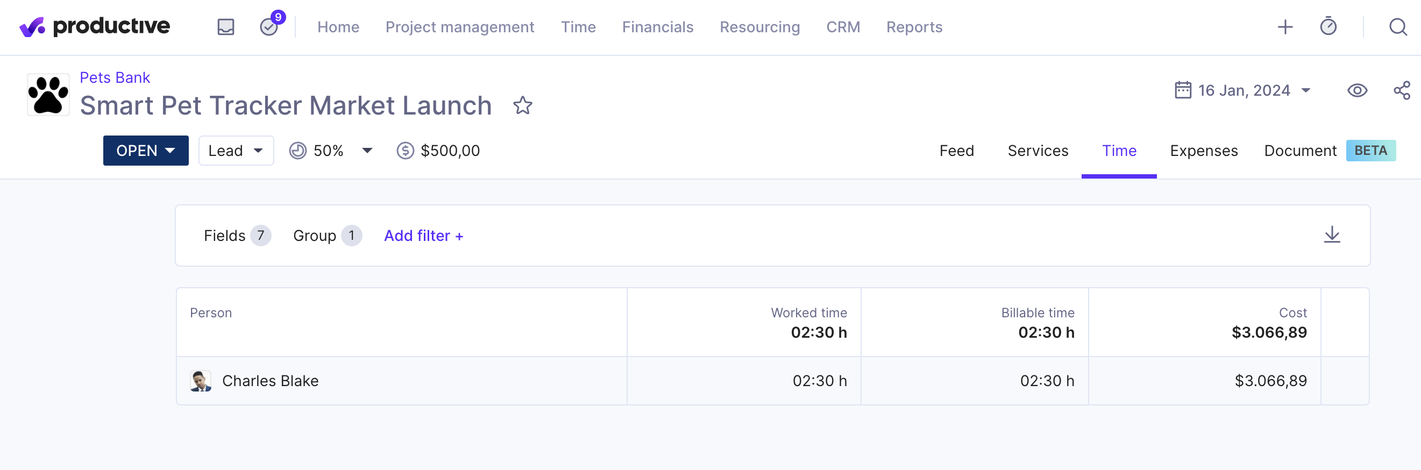The width and height of the screenshot is (1421, 470).
Task: Click the Group count badge 1
Action: 351,236
